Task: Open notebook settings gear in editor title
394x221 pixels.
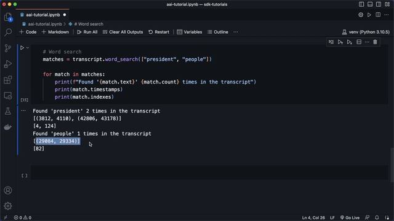Action: point(361,15)
